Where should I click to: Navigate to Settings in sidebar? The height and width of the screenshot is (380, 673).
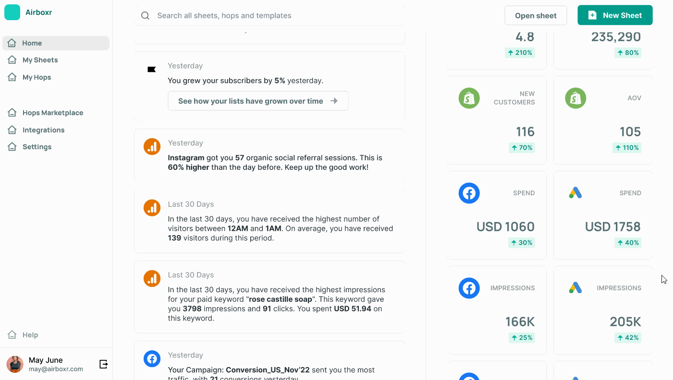click(37, 147)
